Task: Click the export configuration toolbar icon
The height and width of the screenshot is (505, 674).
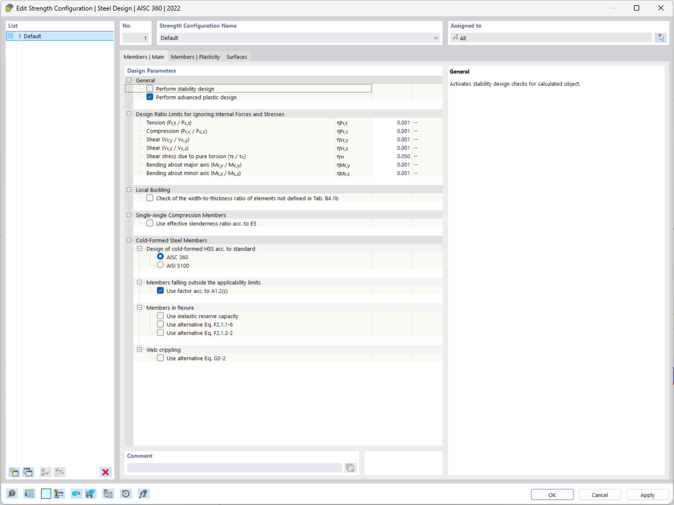Action: 76,493
